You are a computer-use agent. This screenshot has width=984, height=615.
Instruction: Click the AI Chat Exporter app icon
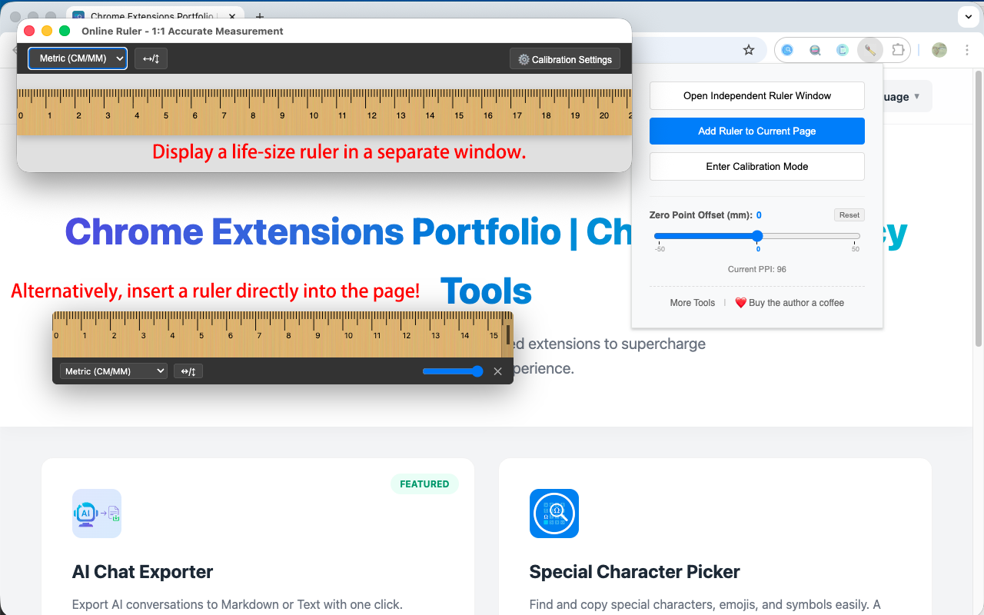pyautogui.click(x=97, y=514)
